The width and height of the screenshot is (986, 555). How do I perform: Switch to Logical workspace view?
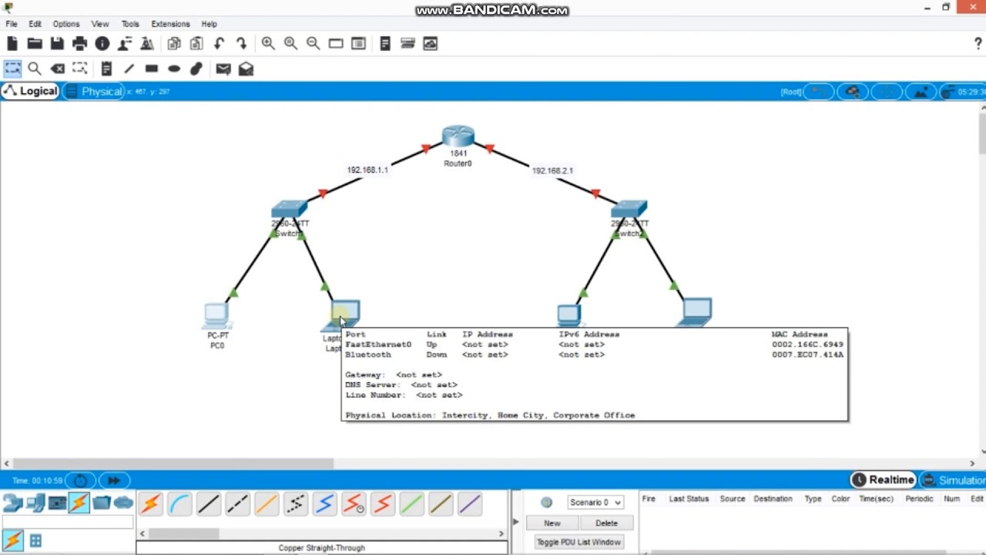(x=30, y=91)
